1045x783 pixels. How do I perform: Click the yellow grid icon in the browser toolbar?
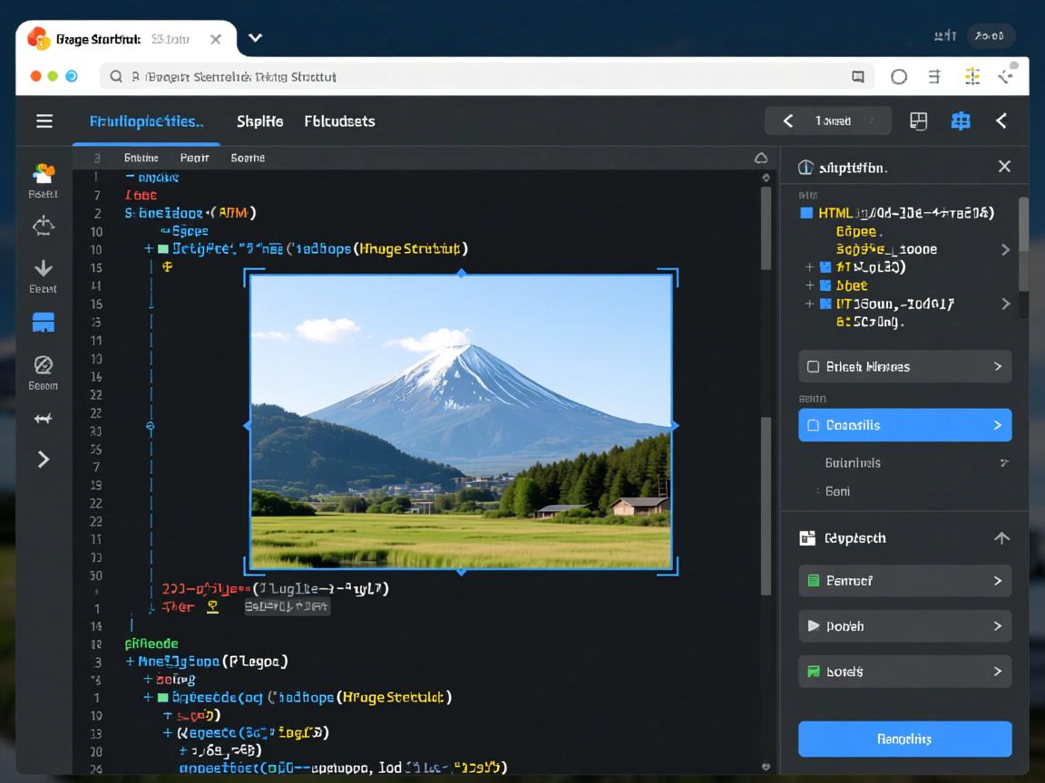(x=972, y=77)
